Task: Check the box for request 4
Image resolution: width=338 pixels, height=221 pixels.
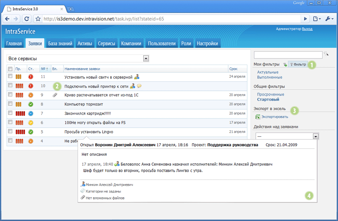Action: tap(10, 141)
